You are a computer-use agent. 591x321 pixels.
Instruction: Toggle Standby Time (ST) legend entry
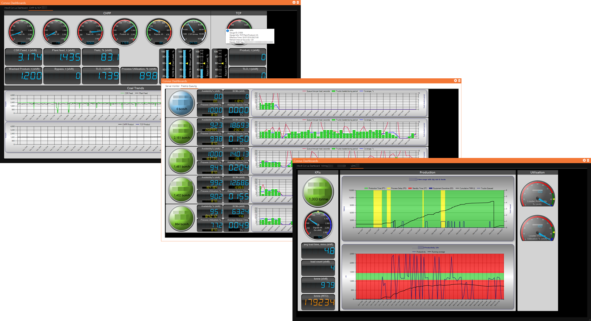[418, 188]
